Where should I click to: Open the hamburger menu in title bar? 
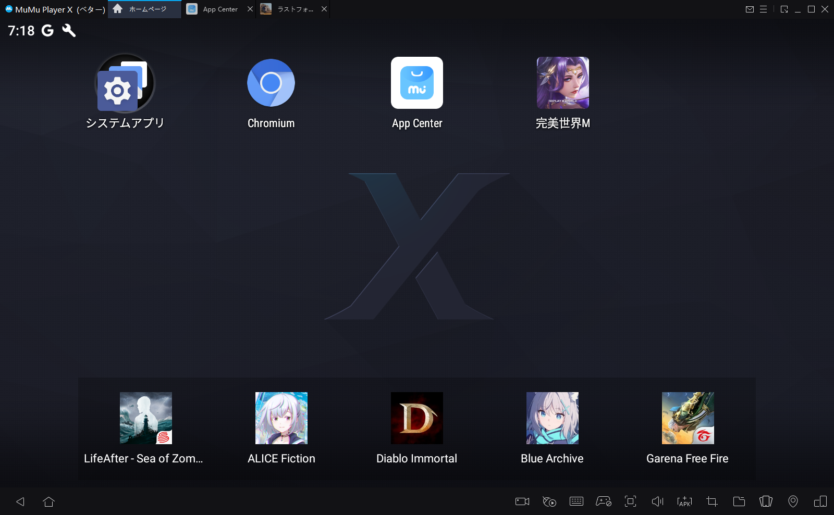coord(763,9)
